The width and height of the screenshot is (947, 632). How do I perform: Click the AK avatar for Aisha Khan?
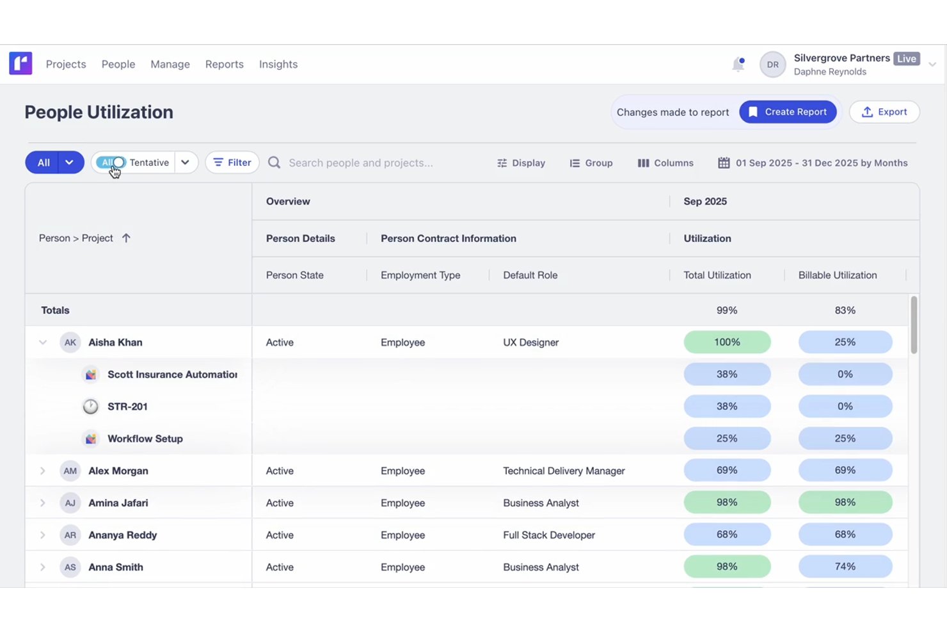click(x=70, y=343)
